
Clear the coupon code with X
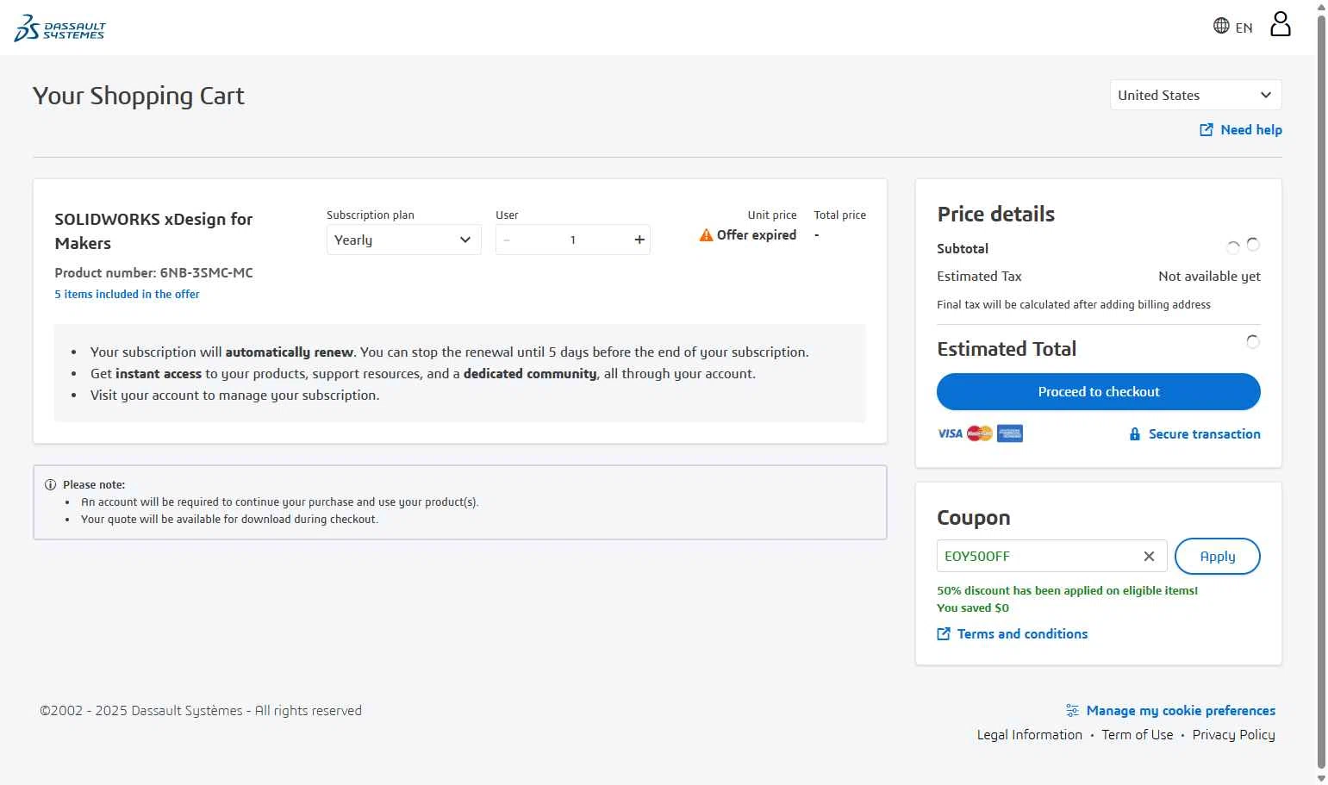tap(1149, 557)
